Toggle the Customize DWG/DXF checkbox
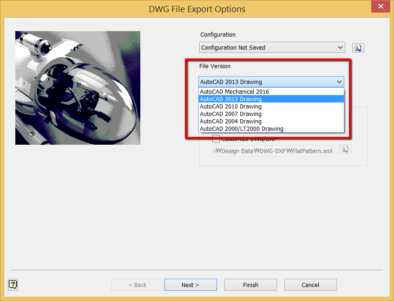394x301 pixels. coord(216,139)
